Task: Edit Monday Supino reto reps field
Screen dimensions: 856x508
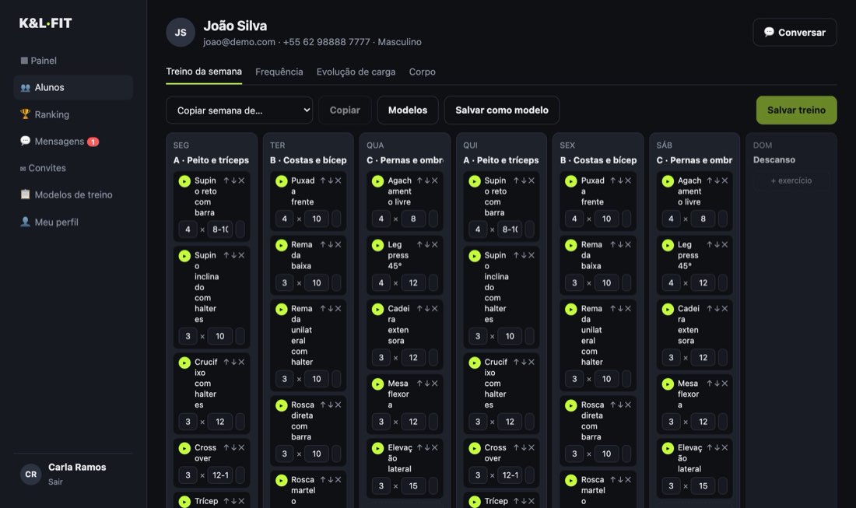Action: click(220, 229)
